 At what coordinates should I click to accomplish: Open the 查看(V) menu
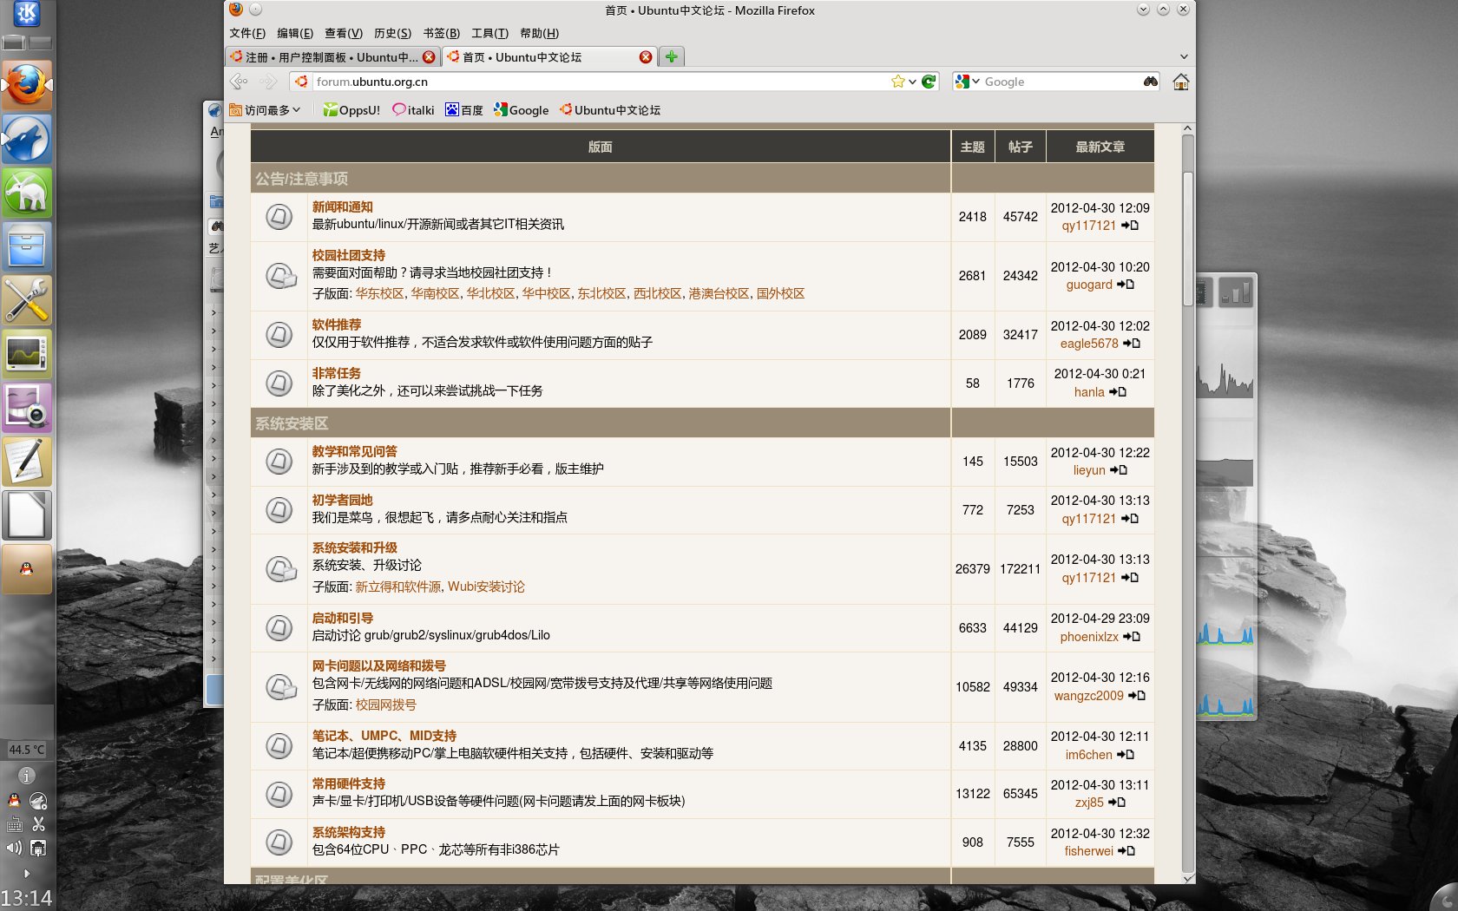344,33
